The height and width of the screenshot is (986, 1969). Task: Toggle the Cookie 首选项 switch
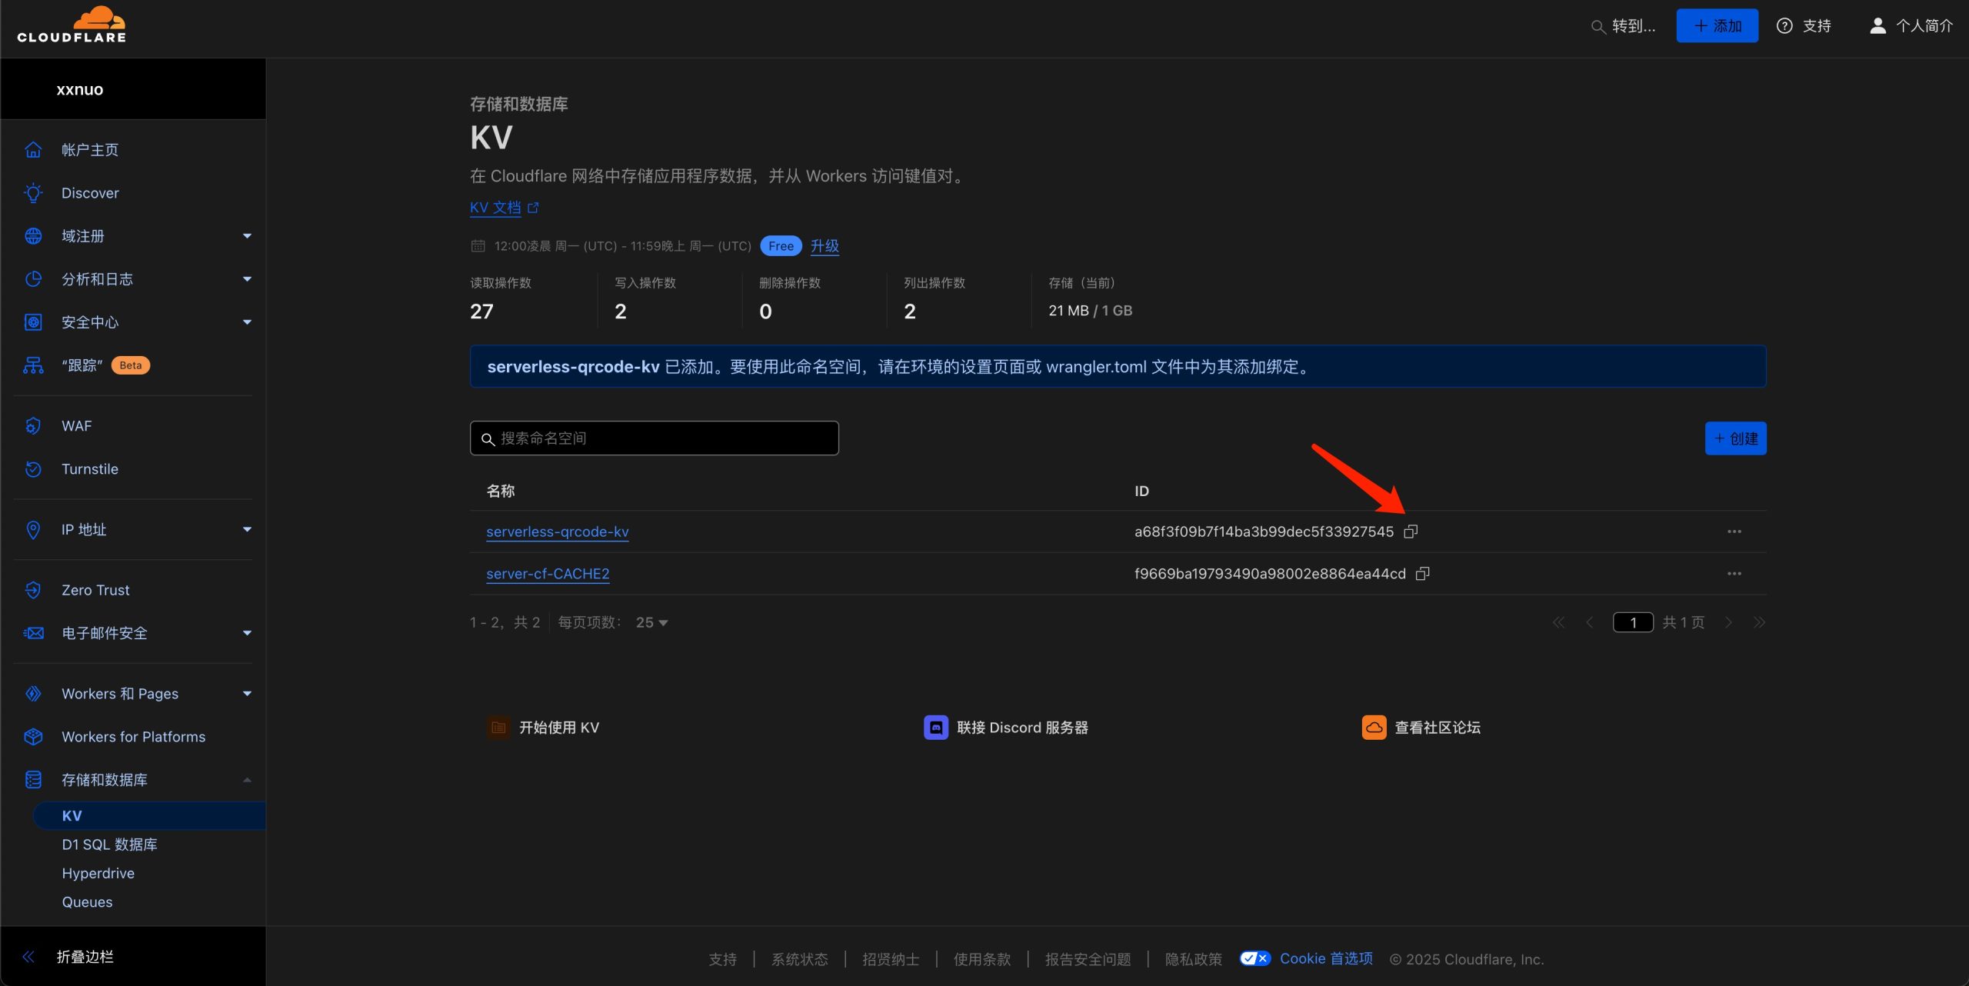(1254, 958)
